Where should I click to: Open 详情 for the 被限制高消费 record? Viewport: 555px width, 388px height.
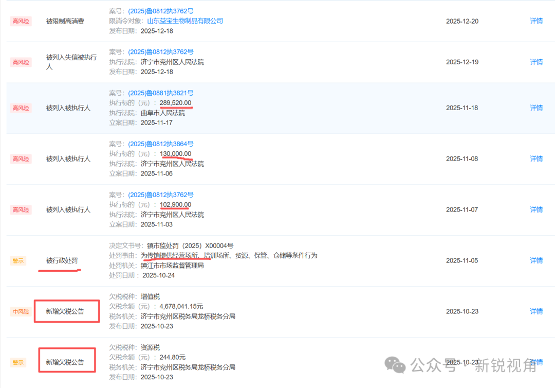pyautogui.click(x=536, y=21)
